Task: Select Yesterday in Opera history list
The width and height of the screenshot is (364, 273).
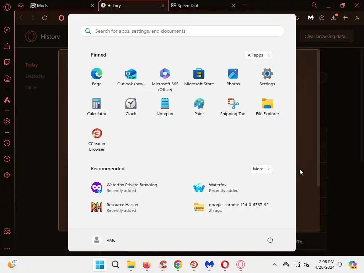Action: 35,76
